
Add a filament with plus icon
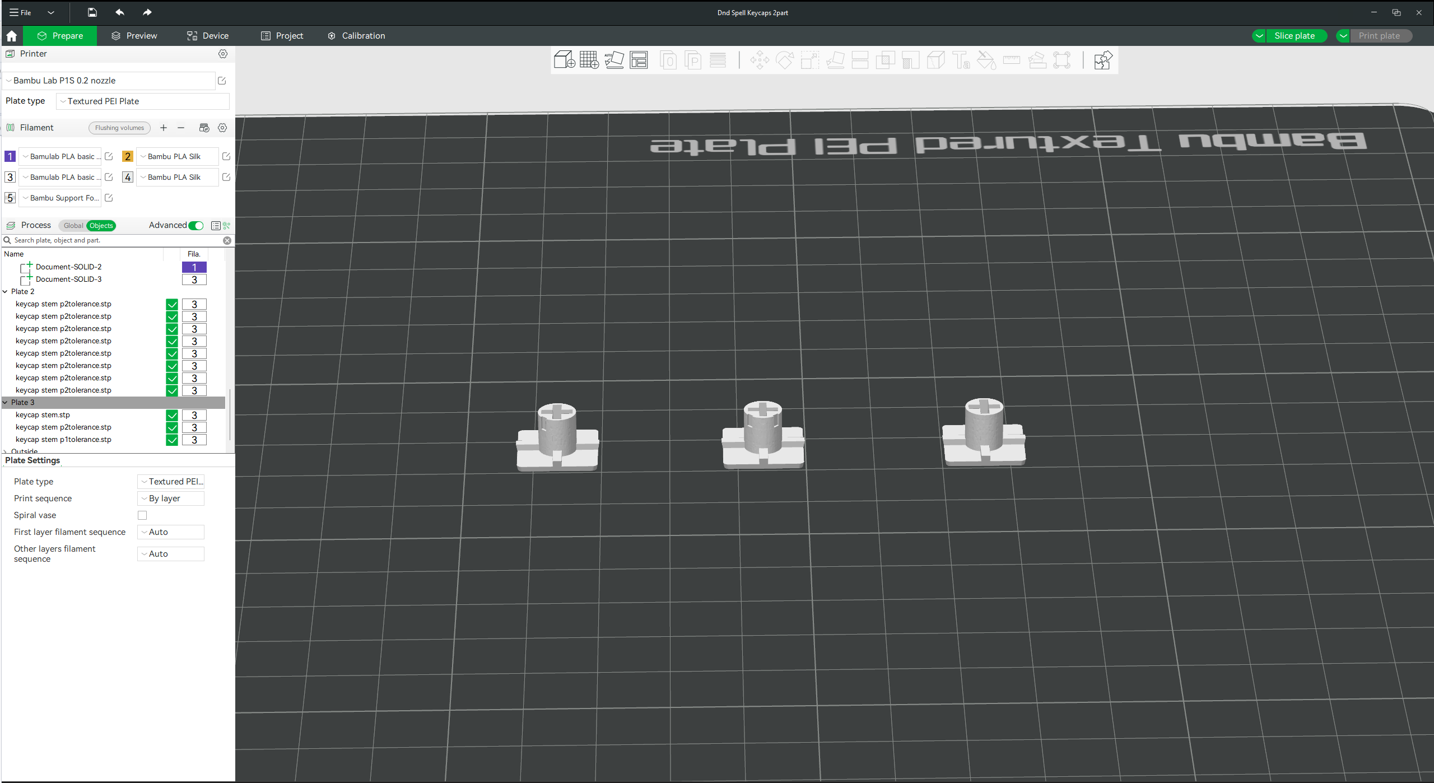[x=164, y=128]
